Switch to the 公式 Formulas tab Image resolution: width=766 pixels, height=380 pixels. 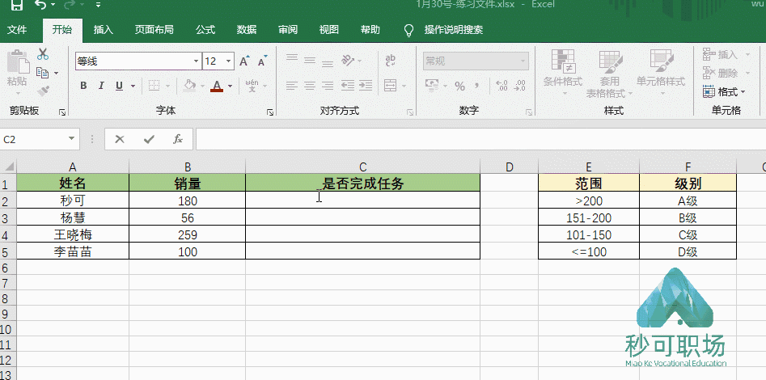click(205, 30)
